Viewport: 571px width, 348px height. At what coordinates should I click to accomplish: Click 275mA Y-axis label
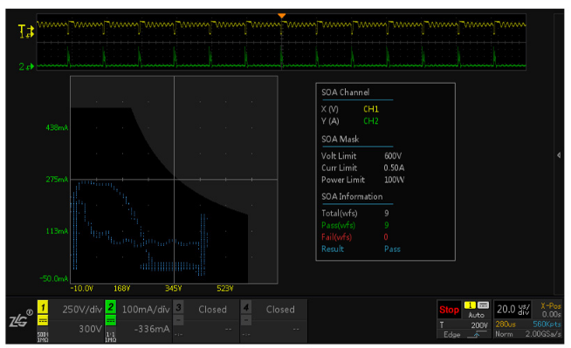(x=57, y=180)
